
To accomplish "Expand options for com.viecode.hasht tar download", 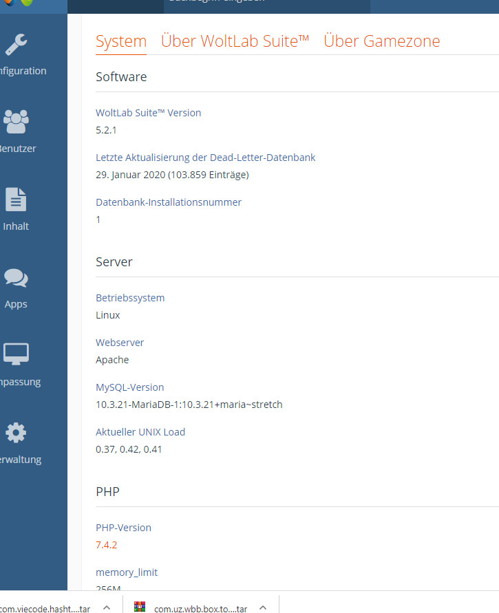I will (x=107, y=608).
